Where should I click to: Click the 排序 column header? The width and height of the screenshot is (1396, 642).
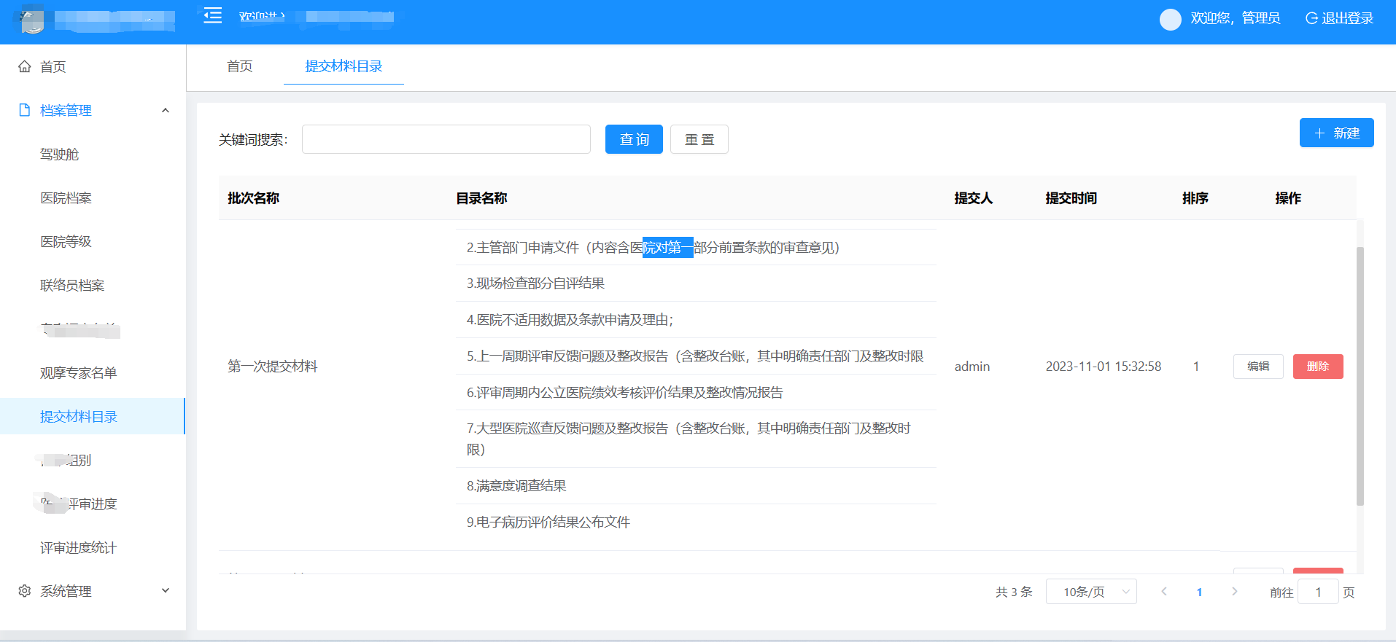click(1195, 198)
